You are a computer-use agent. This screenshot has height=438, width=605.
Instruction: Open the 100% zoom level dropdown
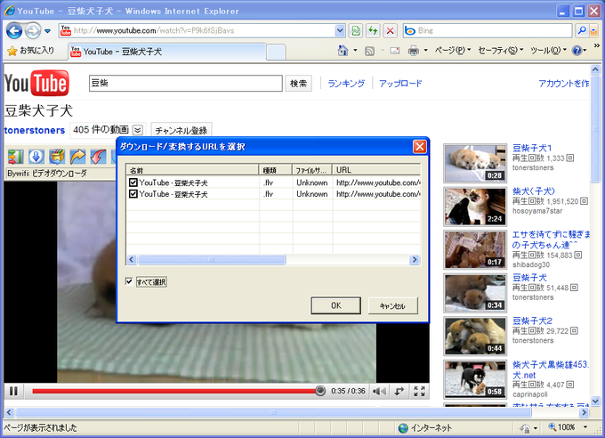[585, 427]
